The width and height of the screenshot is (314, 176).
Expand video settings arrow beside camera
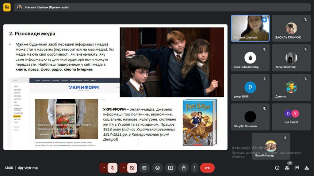click(x=124, y=168)
